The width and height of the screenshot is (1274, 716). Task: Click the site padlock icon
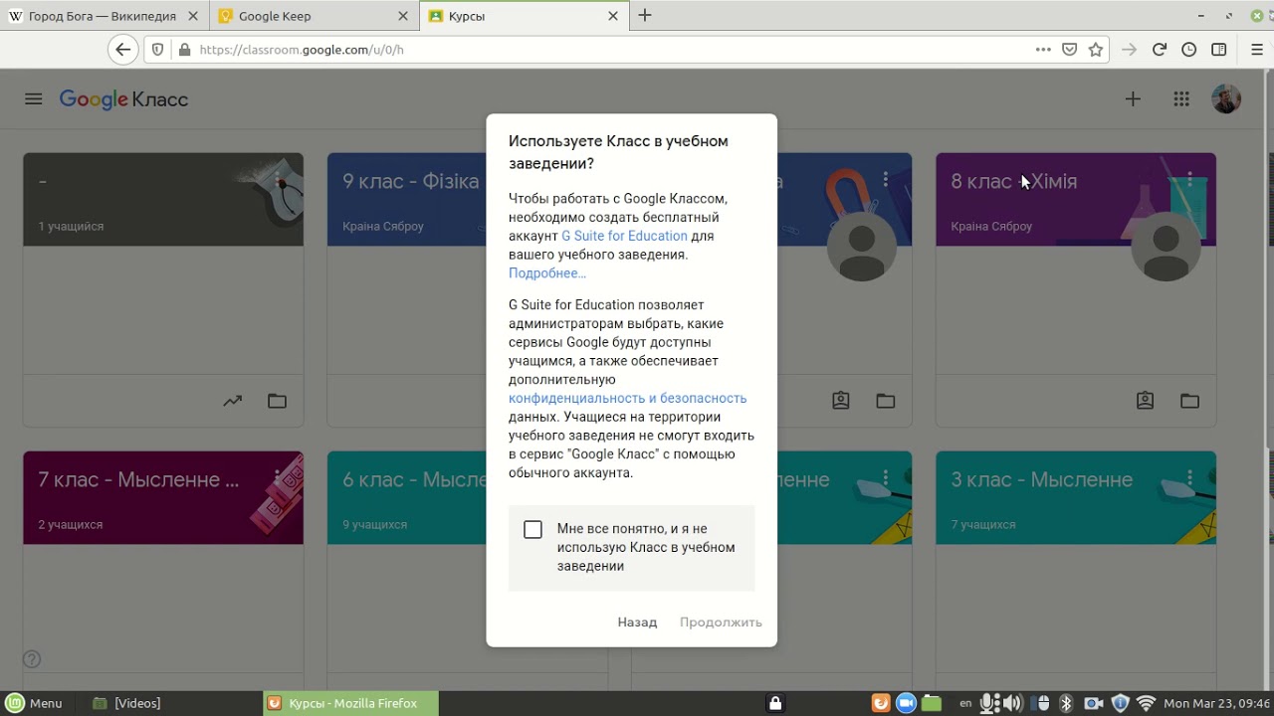(x=184, y=50)
